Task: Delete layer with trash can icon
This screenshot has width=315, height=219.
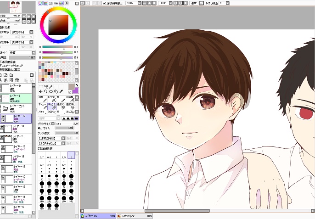Action: 17,80
